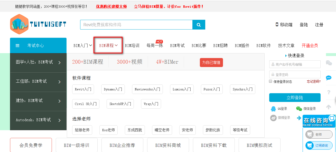The width and height of the screenshot is (336, 152).
Task: Select the Synchro入门 course tag
Action: 242,89
